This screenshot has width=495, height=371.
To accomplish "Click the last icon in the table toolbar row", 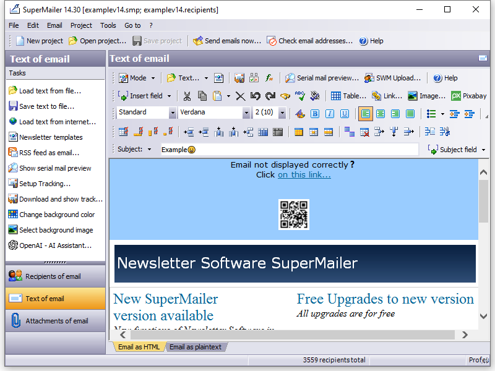I will [x=445, y=132].
